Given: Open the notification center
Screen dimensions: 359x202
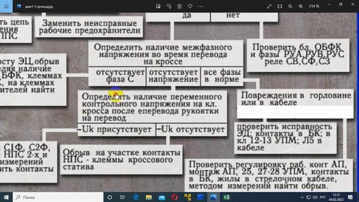Looking at the screenshot, I should pos(350,197).
